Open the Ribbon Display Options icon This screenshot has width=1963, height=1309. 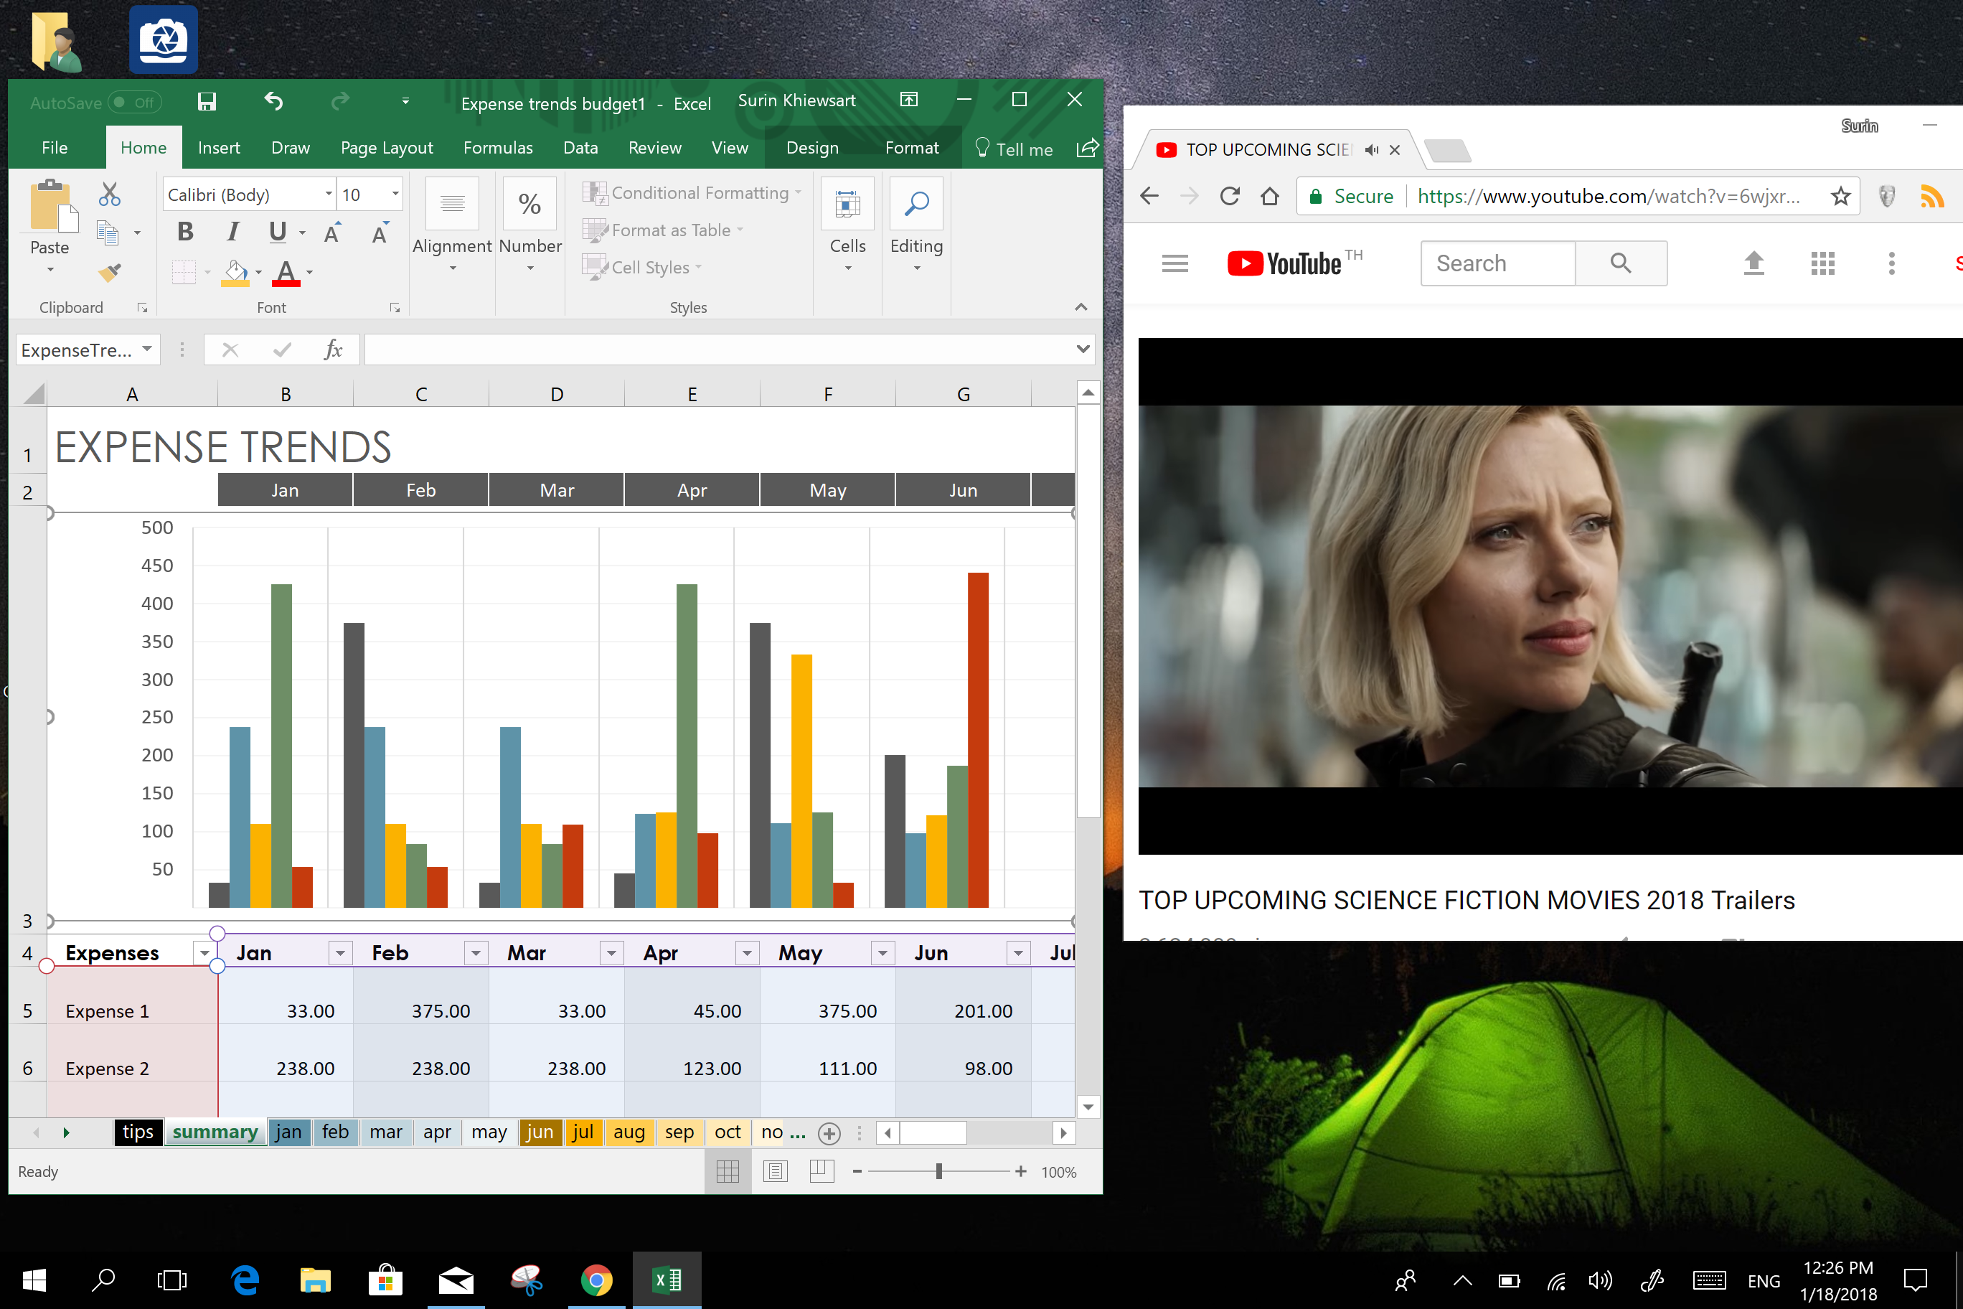point(909,99)
